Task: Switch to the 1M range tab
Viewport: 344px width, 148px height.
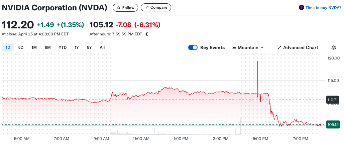Action: [x=34, y=47]
